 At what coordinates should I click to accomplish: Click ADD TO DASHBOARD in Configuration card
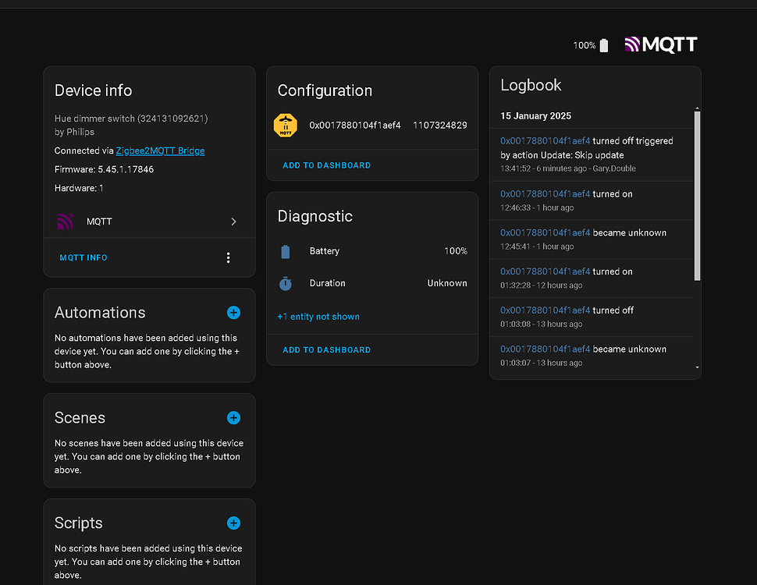click(327, 165)
